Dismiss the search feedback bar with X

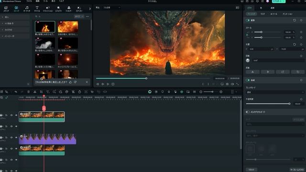[87, 82]
